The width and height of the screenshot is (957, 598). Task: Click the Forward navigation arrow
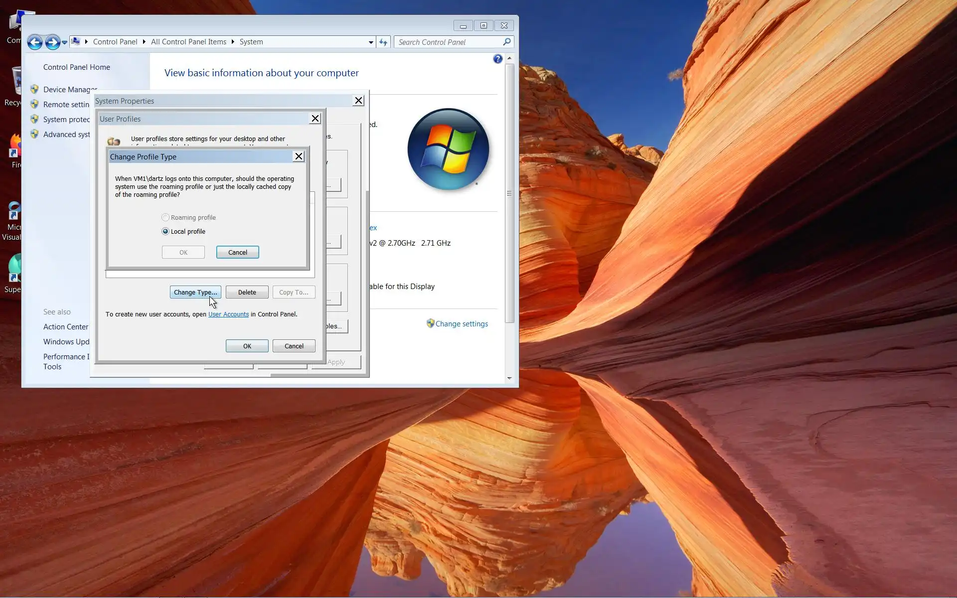click(x=52, y=42)
